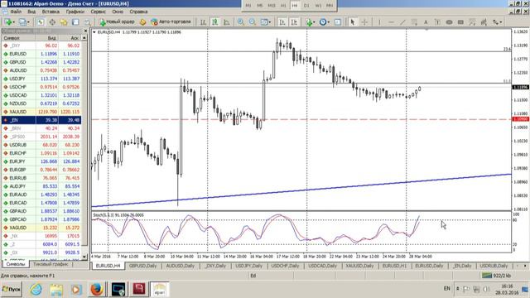Click Market Watch scrollbar down arrow

[84, 257]
